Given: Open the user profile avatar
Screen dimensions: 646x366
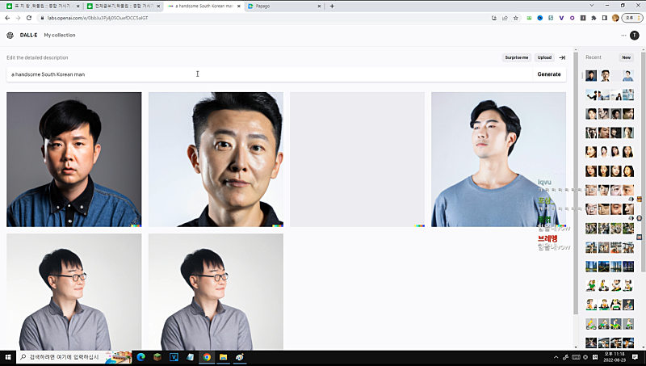Looking at the screenshot, I should tap(635, 36).
